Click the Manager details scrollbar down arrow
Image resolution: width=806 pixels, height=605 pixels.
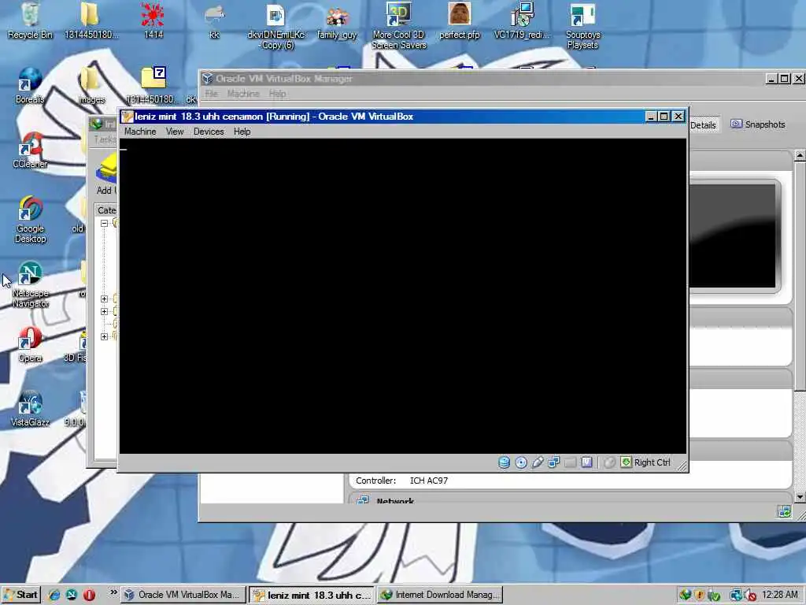tap(800, 497)
